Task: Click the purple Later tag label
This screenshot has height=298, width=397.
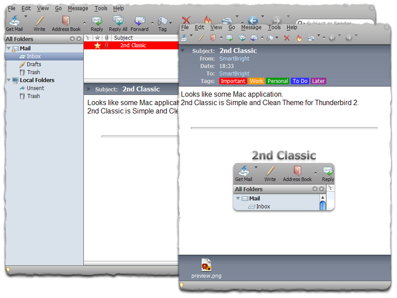Action: [x=318, y=81]
